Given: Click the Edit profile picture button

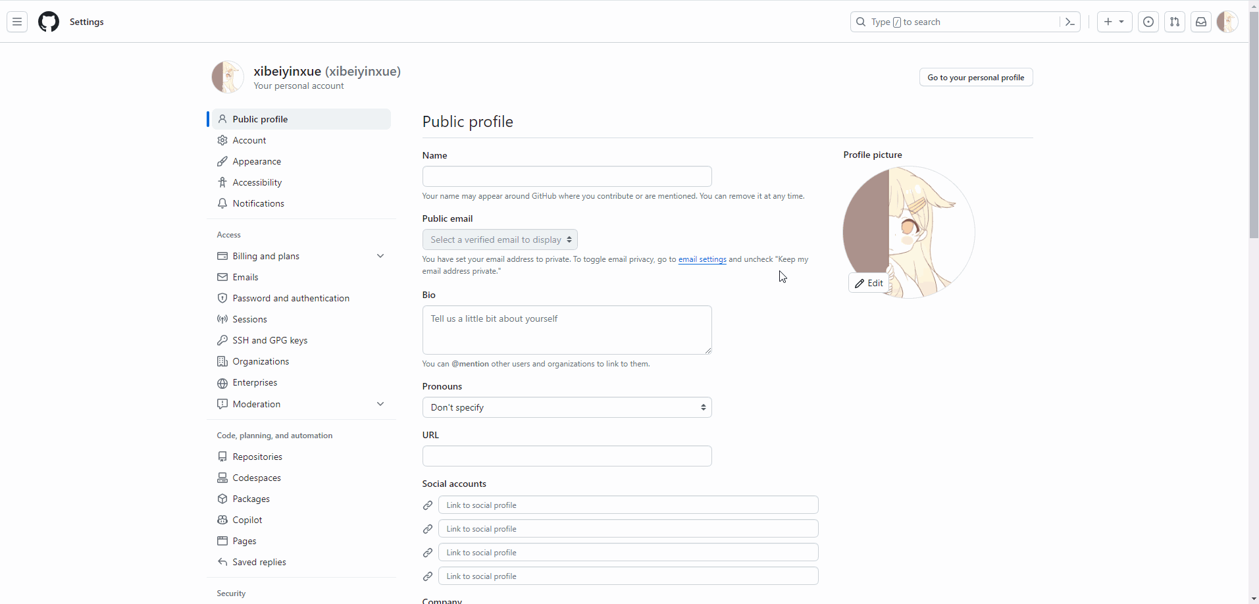Looking at the screenshot, I should [869, 283].
